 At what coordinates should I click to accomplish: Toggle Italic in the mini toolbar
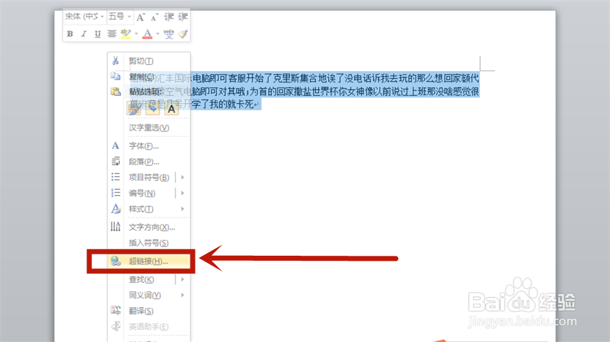click(x=84, y=34)
